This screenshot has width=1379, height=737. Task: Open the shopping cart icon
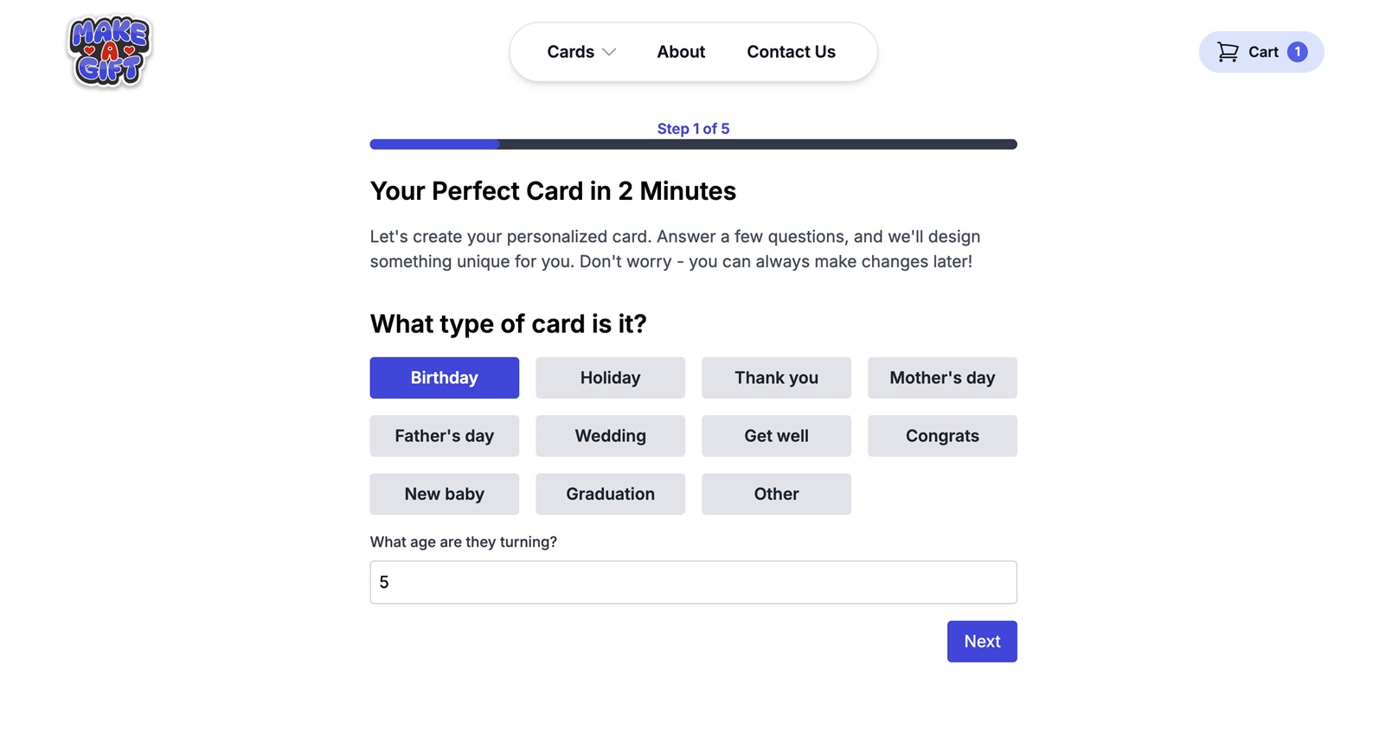1228,52
